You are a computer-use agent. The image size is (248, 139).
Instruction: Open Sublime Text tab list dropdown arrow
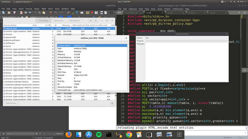point(239,13)
